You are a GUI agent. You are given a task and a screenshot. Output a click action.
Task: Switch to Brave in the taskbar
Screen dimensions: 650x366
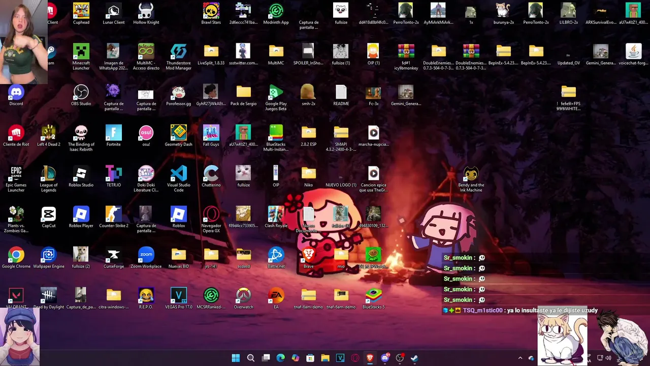pyautogui.click(x=370, y=358)
